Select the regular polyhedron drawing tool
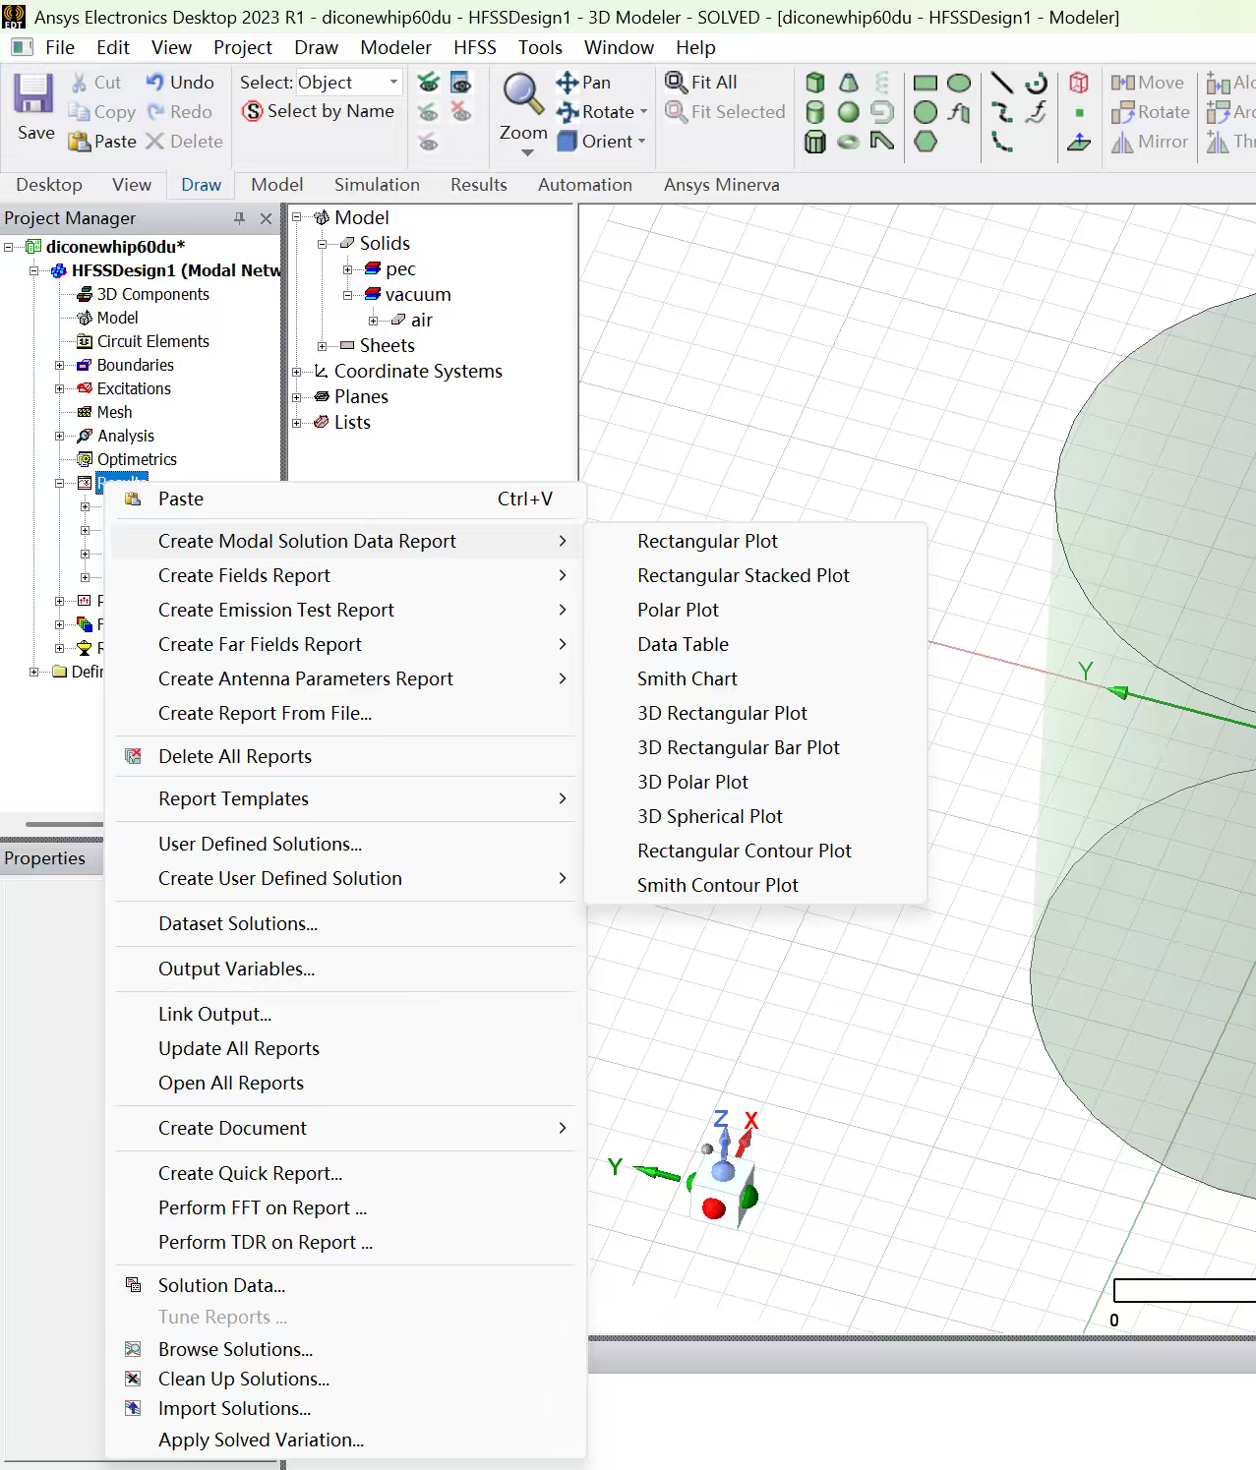Viewport: 1256px width, 1470px height. (x=815, y=142)
